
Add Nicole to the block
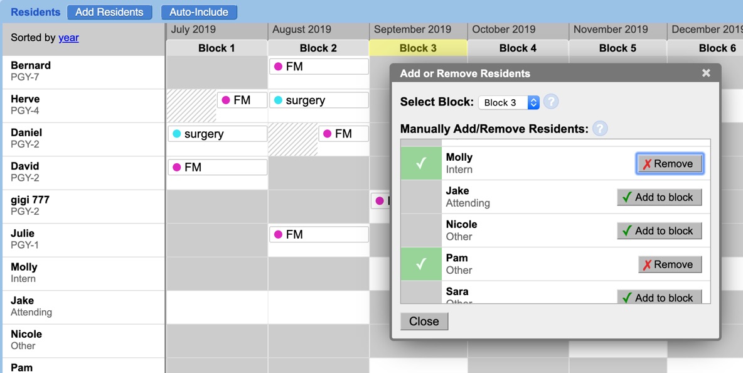[x=659, y=230]
